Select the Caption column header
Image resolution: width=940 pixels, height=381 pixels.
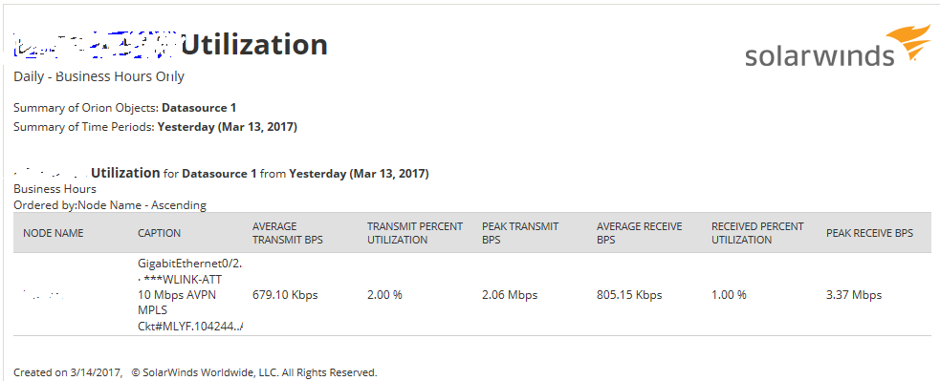pyautogui.click(x=159, y=233)
